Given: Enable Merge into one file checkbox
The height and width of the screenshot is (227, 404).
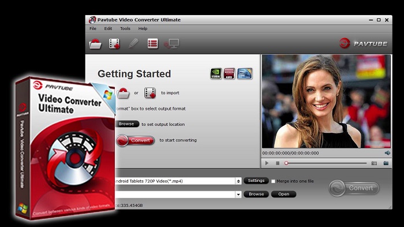Looking at the screenshot, I should tap(273, 181).
